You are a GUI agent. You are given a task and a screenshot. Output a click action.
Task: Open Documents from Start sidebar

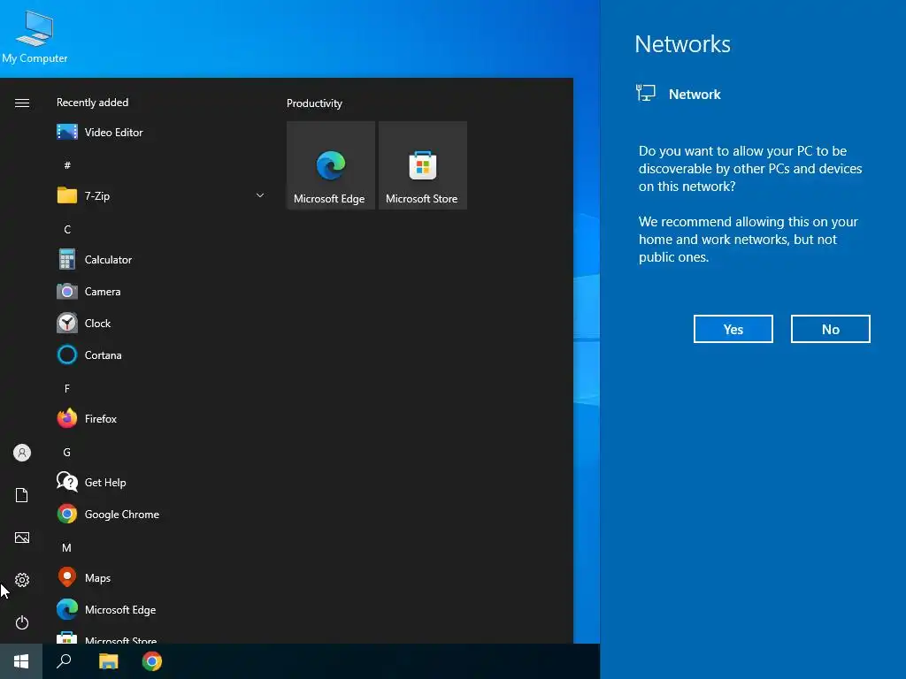point(22,495)
